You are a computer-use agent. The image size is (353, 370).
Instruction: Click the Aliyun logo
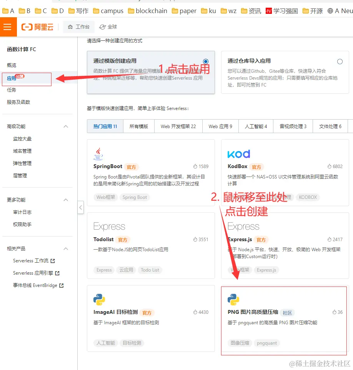pos(38,27)
